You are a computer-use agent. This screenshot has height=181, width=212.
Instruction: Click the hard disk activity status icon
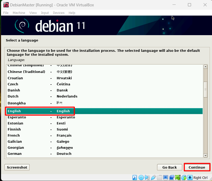tap(135, 178)
